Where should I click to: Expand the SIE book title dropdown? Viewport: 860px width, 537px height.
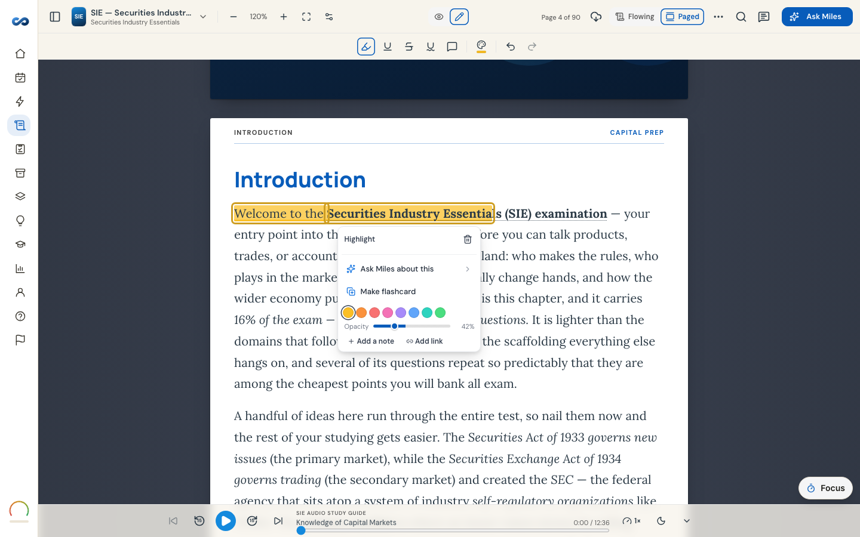click(203, 17)
